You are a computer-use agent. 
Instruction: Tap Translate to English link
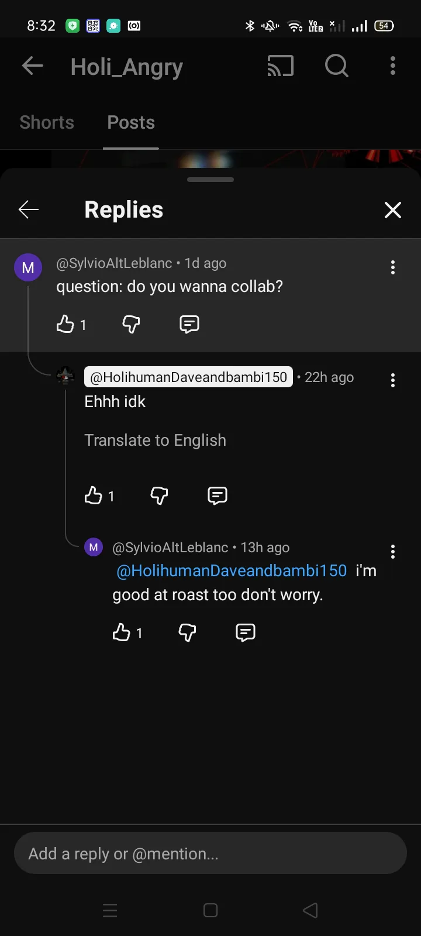click(x=155, y=440)
